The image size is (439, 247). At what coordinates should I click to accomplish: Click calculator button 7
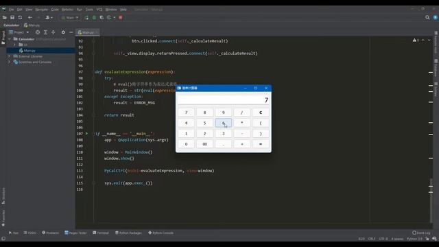186,113
